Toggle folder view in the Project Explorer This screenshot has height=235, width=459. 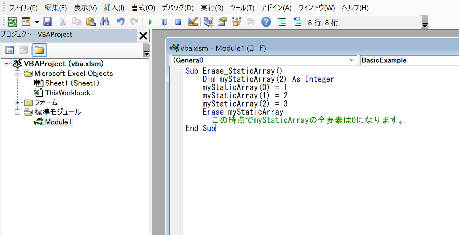point(39,49)
